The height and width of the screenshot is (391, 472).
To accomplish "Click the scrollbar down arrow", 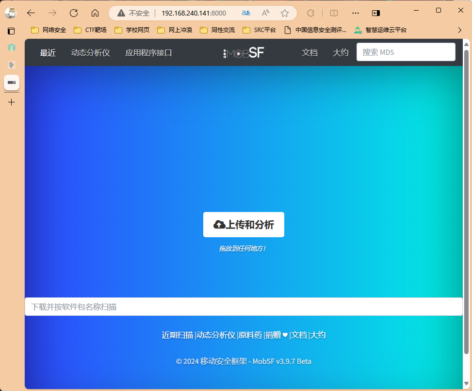I will click(x=466, y=383).
